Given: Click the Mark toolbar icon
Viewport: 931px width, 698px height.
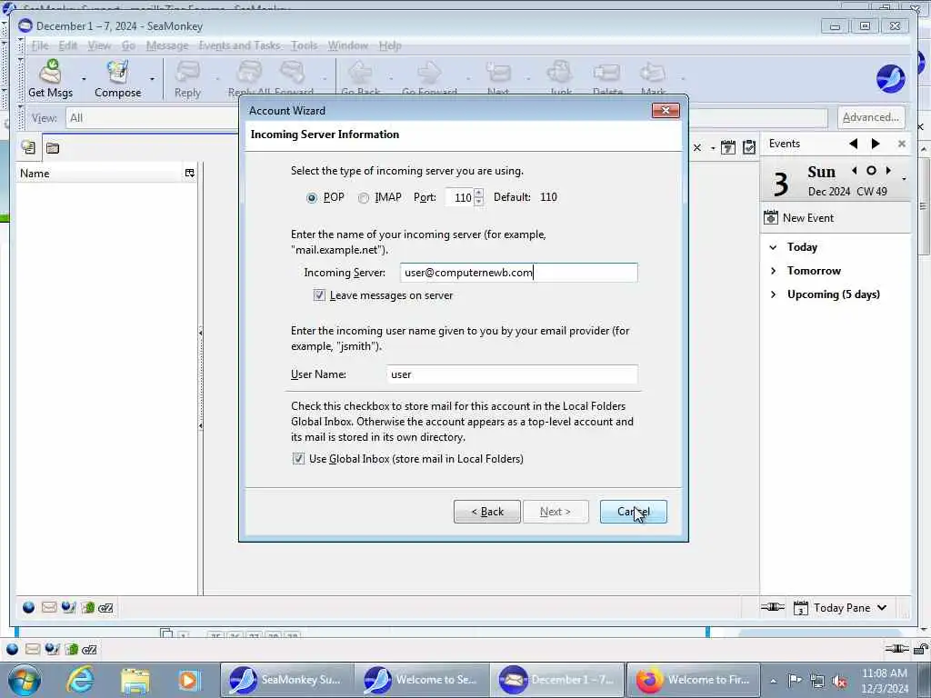Looking at the screenshot, I should click(x=653, y=73).
